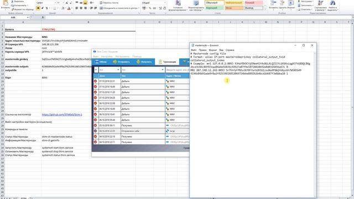Open the Receive (Получить) tab in wallet
Viewport: 354px width, 199px height.
(144, 61)
